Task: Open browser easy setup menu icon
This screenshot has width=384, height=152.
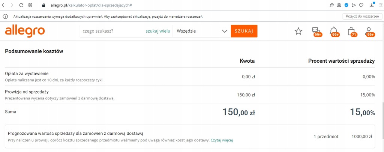Action: (x=380, y=5)
